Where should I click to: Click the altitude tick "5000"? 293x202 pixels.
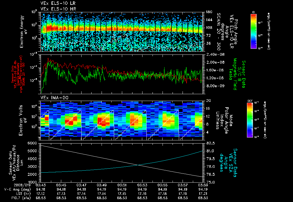click(x=32, y=151)
